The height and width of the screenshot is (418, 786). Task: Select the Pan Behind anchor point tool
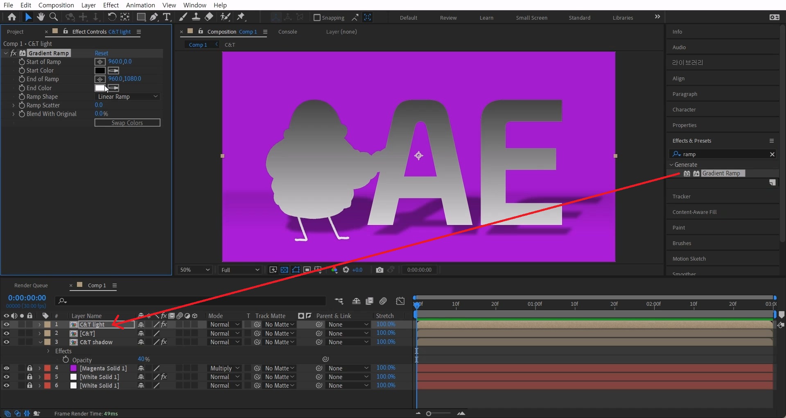click(125, 17)
